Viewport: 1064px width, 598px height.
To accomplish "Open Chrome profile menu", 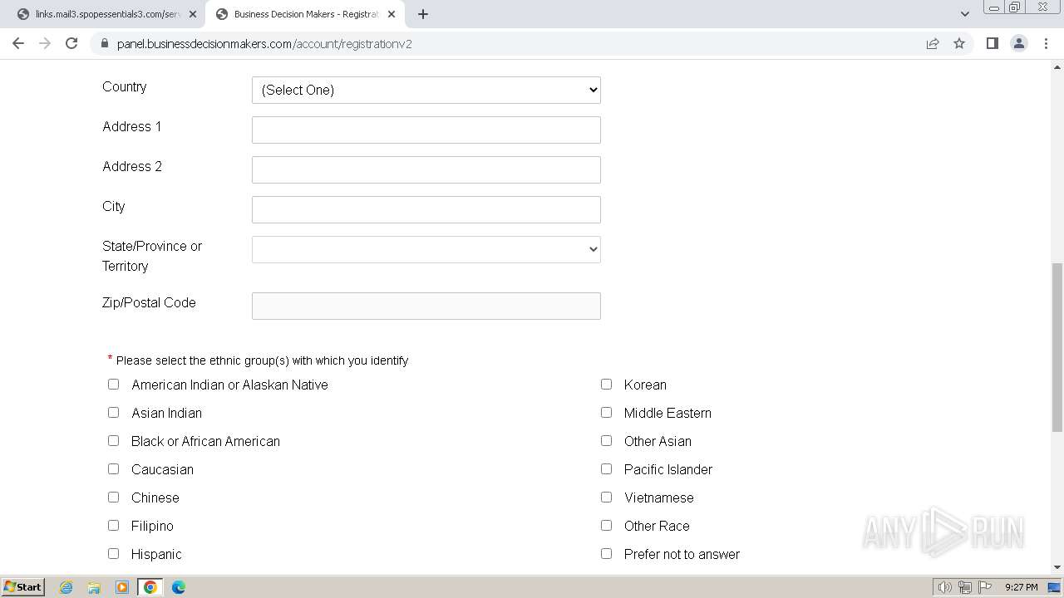I will pyautogui.click(x=1018, y=43).
